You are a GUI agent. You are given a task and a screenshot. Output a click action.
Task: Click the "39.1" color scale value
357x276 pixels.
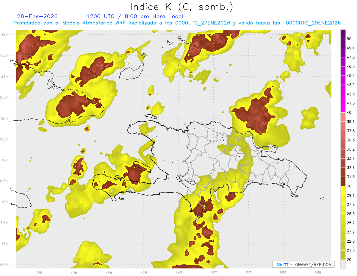351,122
